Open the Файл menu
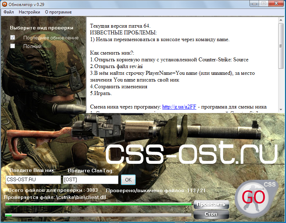286x223 pixels. coord(9,12)
